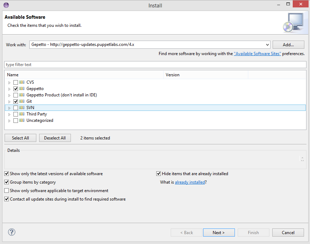Uncheck the Geppetto checkbox
Screen dimensions: 310x244
[16, 89]
